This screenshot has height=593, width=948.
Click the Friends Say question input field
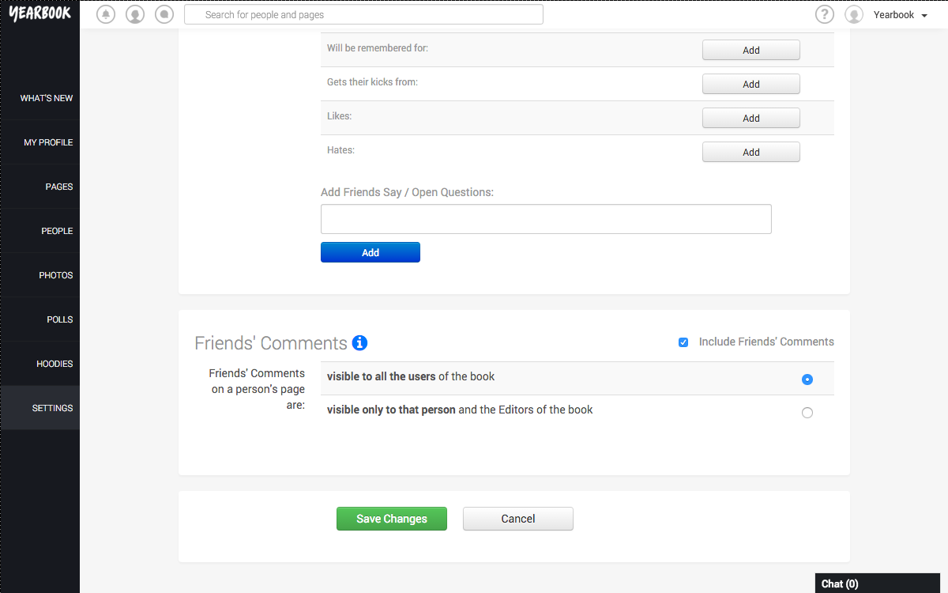coord(546,219)
